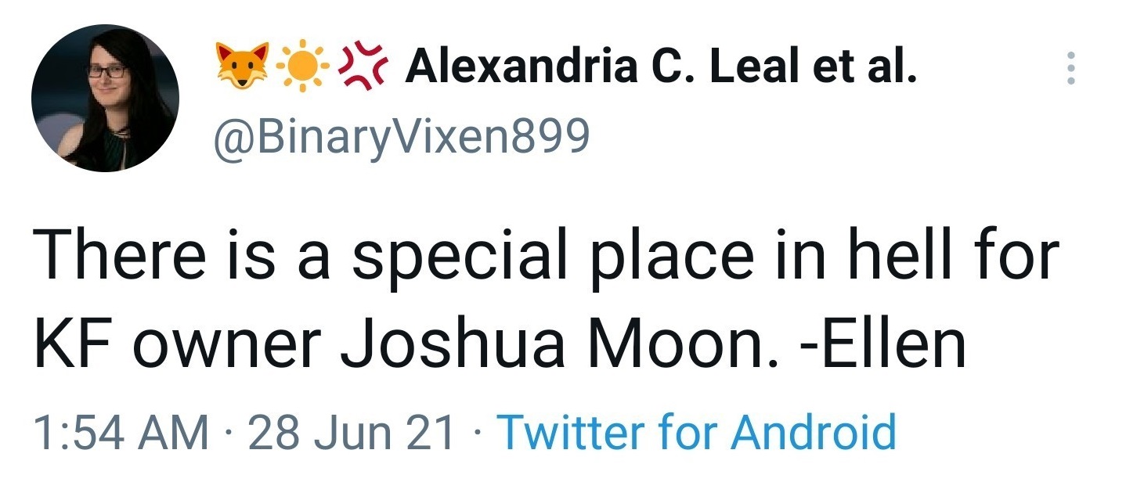Image resolution: width=1126 pixels, height=493 pixels.
Task: Click the red anger symbol emoji
Action: tap(363, 68)
